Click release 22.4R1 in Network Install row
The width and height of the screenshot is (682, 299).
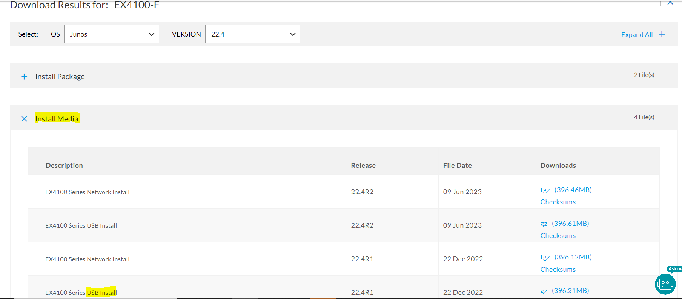pos(362,259)
